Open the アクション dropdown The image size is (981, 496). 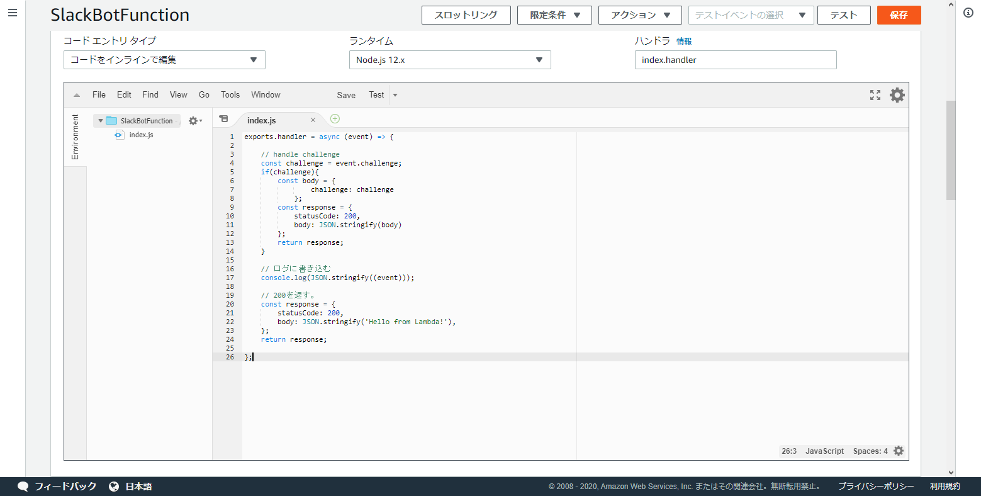click(640, 15)
